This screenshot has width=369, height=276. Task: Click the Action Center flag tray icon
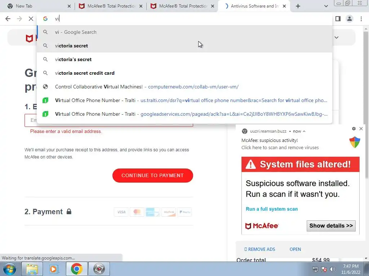324,269
